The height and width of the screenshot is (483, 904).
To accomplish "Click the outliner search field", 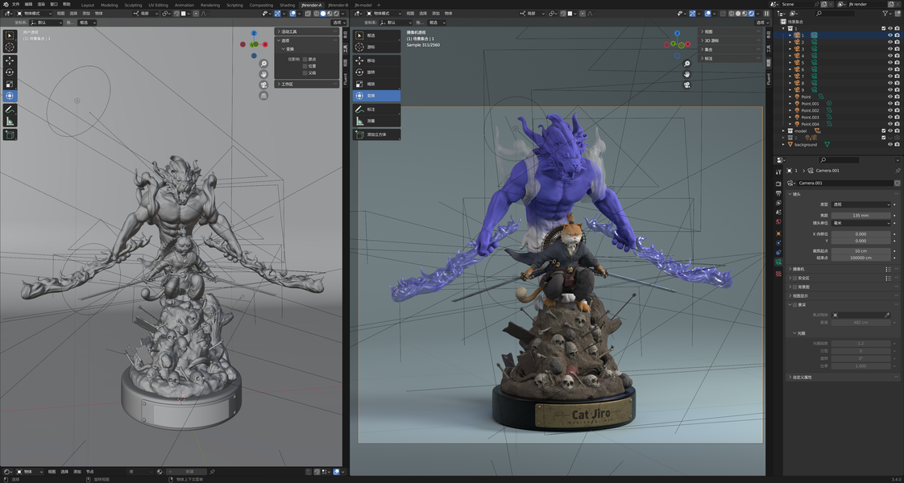I will (836, 13).
